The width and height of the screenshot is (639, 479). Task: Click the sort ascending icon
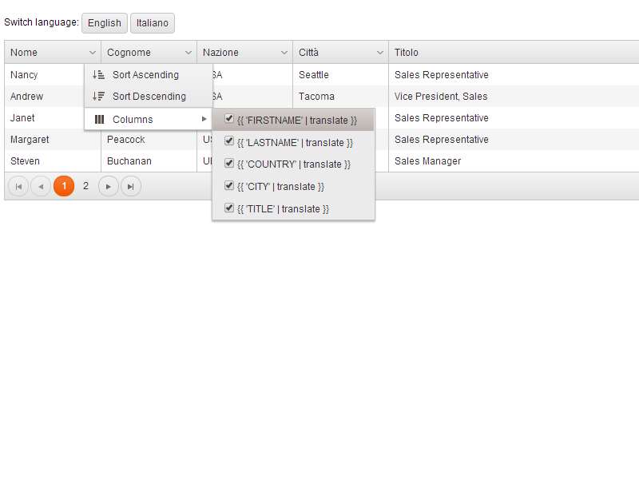pos(99,75)
